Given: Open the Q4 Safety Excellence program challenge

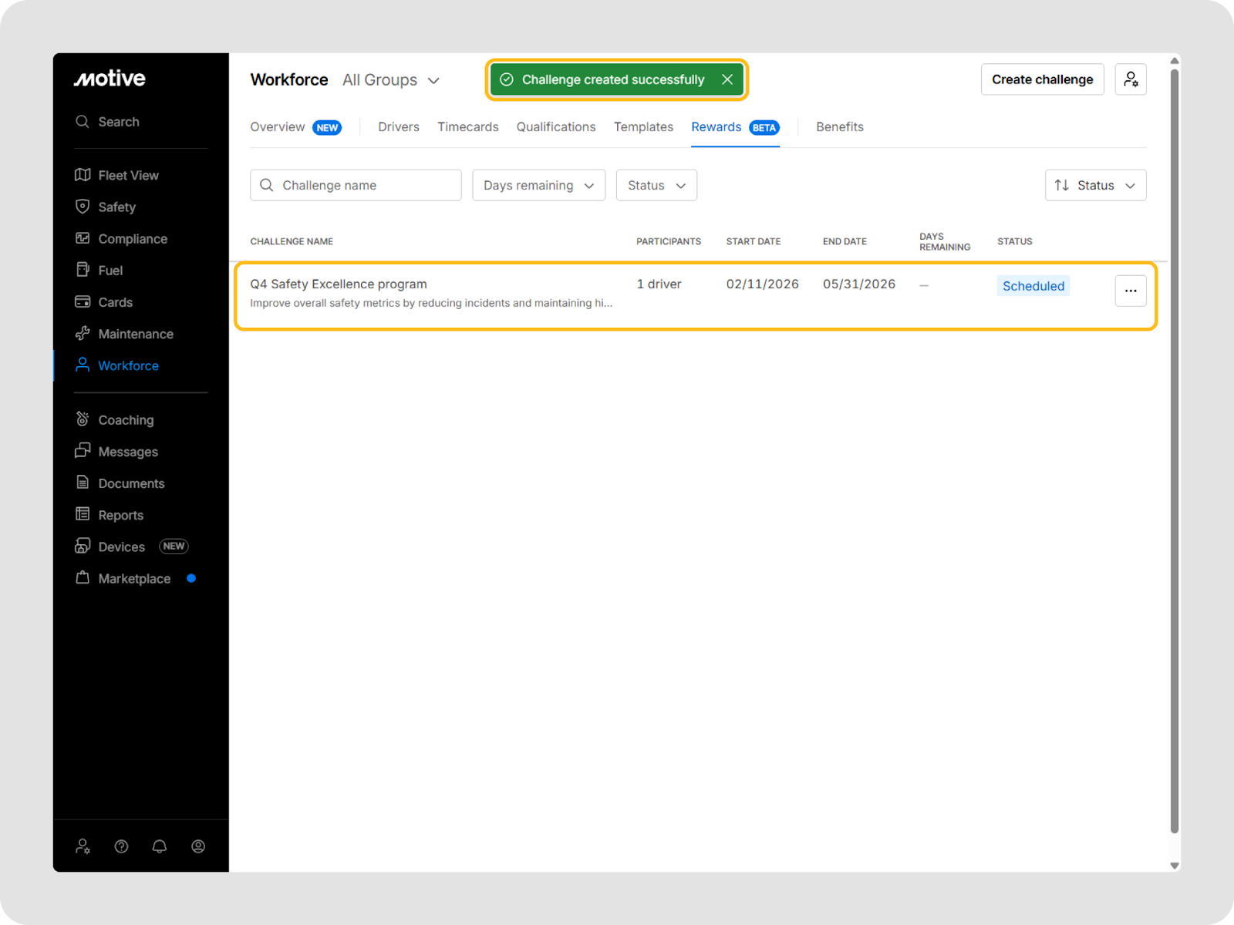Looking at the screenshot, I should tap(339, 284).
